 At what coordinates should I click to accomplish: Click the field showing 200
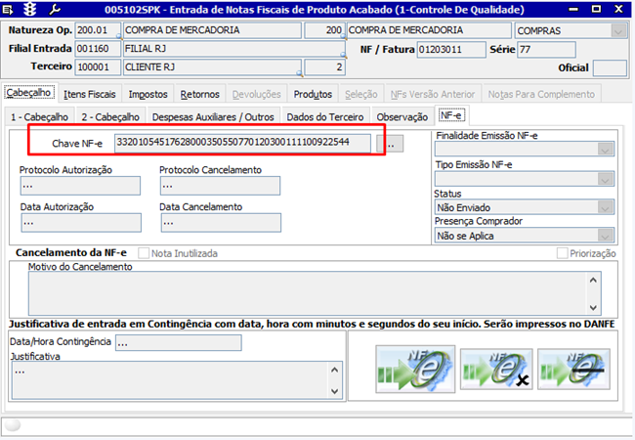(324, 30)
